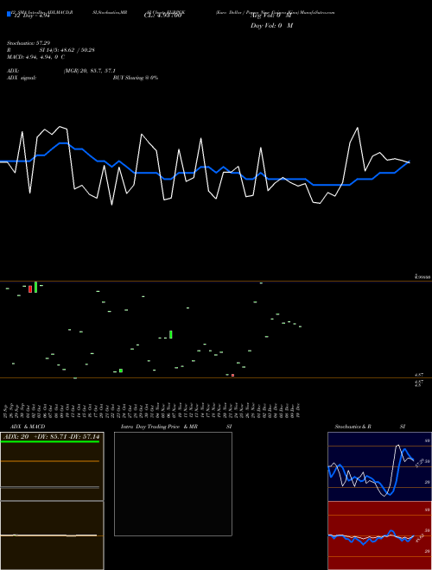Screen dimensions: 432x570
Task: Click the 'ADX: 20 +DY: 85.71 -DY: 57.14' header
Action: (x=51, y=437)
